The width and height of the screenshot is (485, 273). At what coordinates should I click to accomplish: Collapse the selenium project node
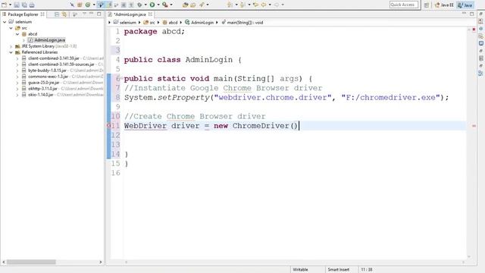5,22
